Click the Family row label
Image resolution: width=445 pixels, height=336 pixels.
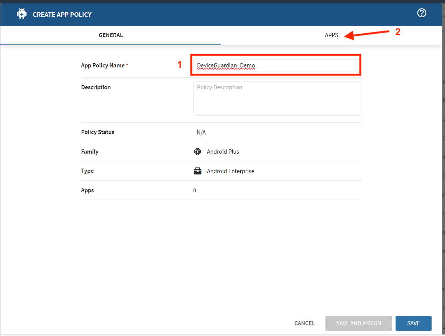click(x=90, y=152)
